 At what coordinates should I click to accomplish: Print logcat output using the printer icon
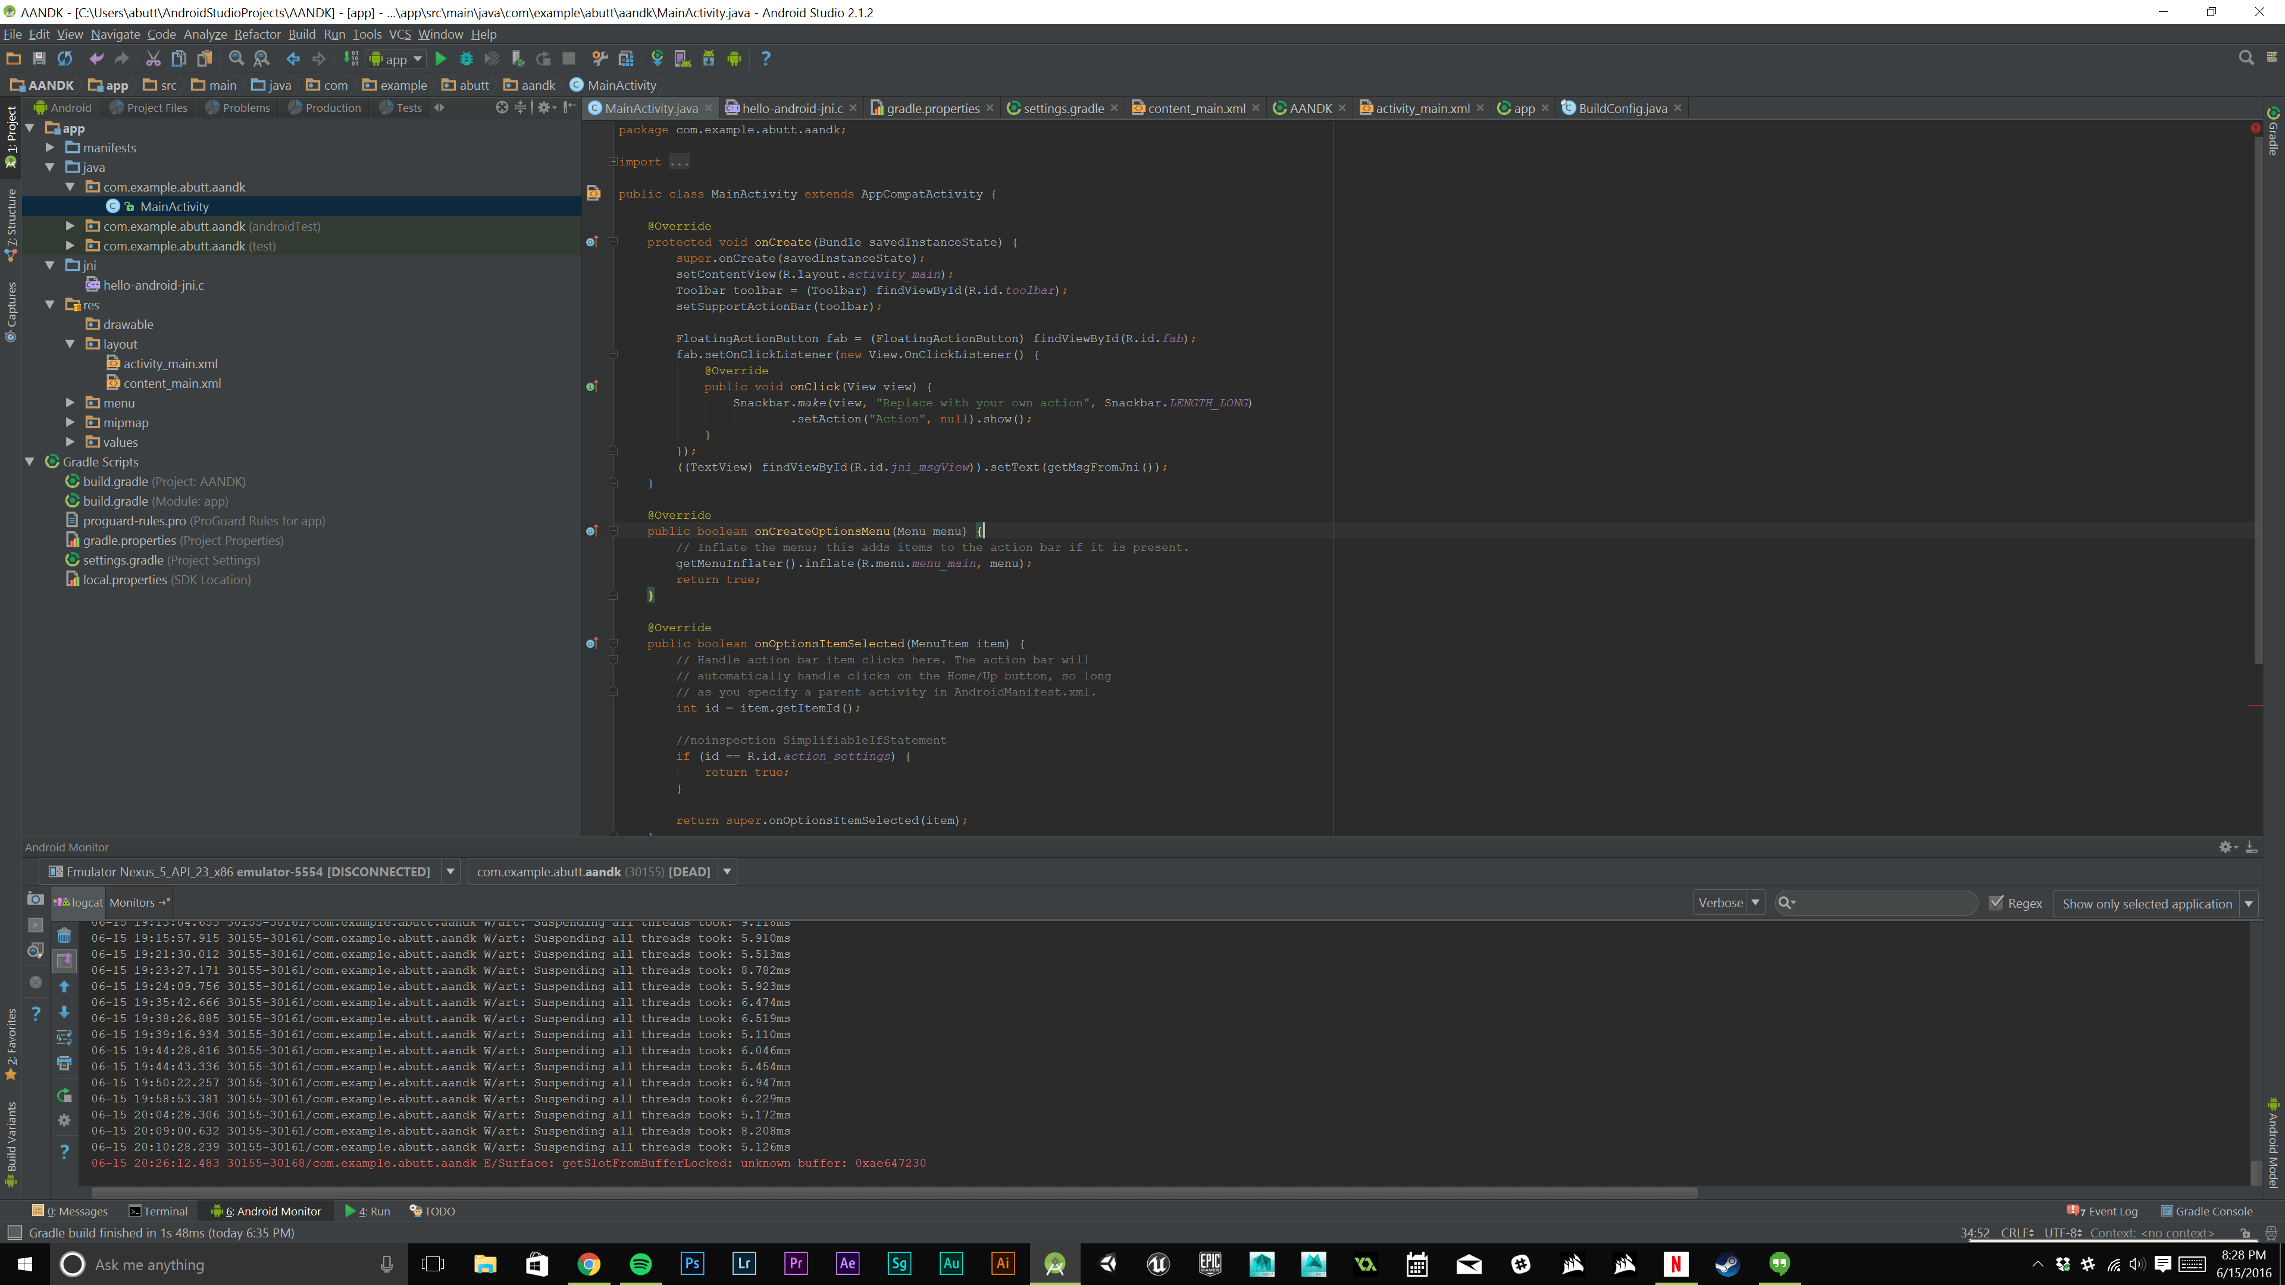tap(64, 1063)
